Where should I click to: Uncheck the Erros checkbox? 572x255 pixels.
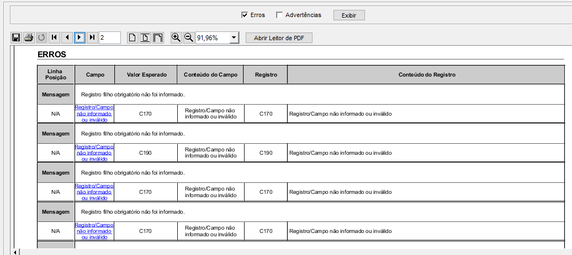[245, 15]
